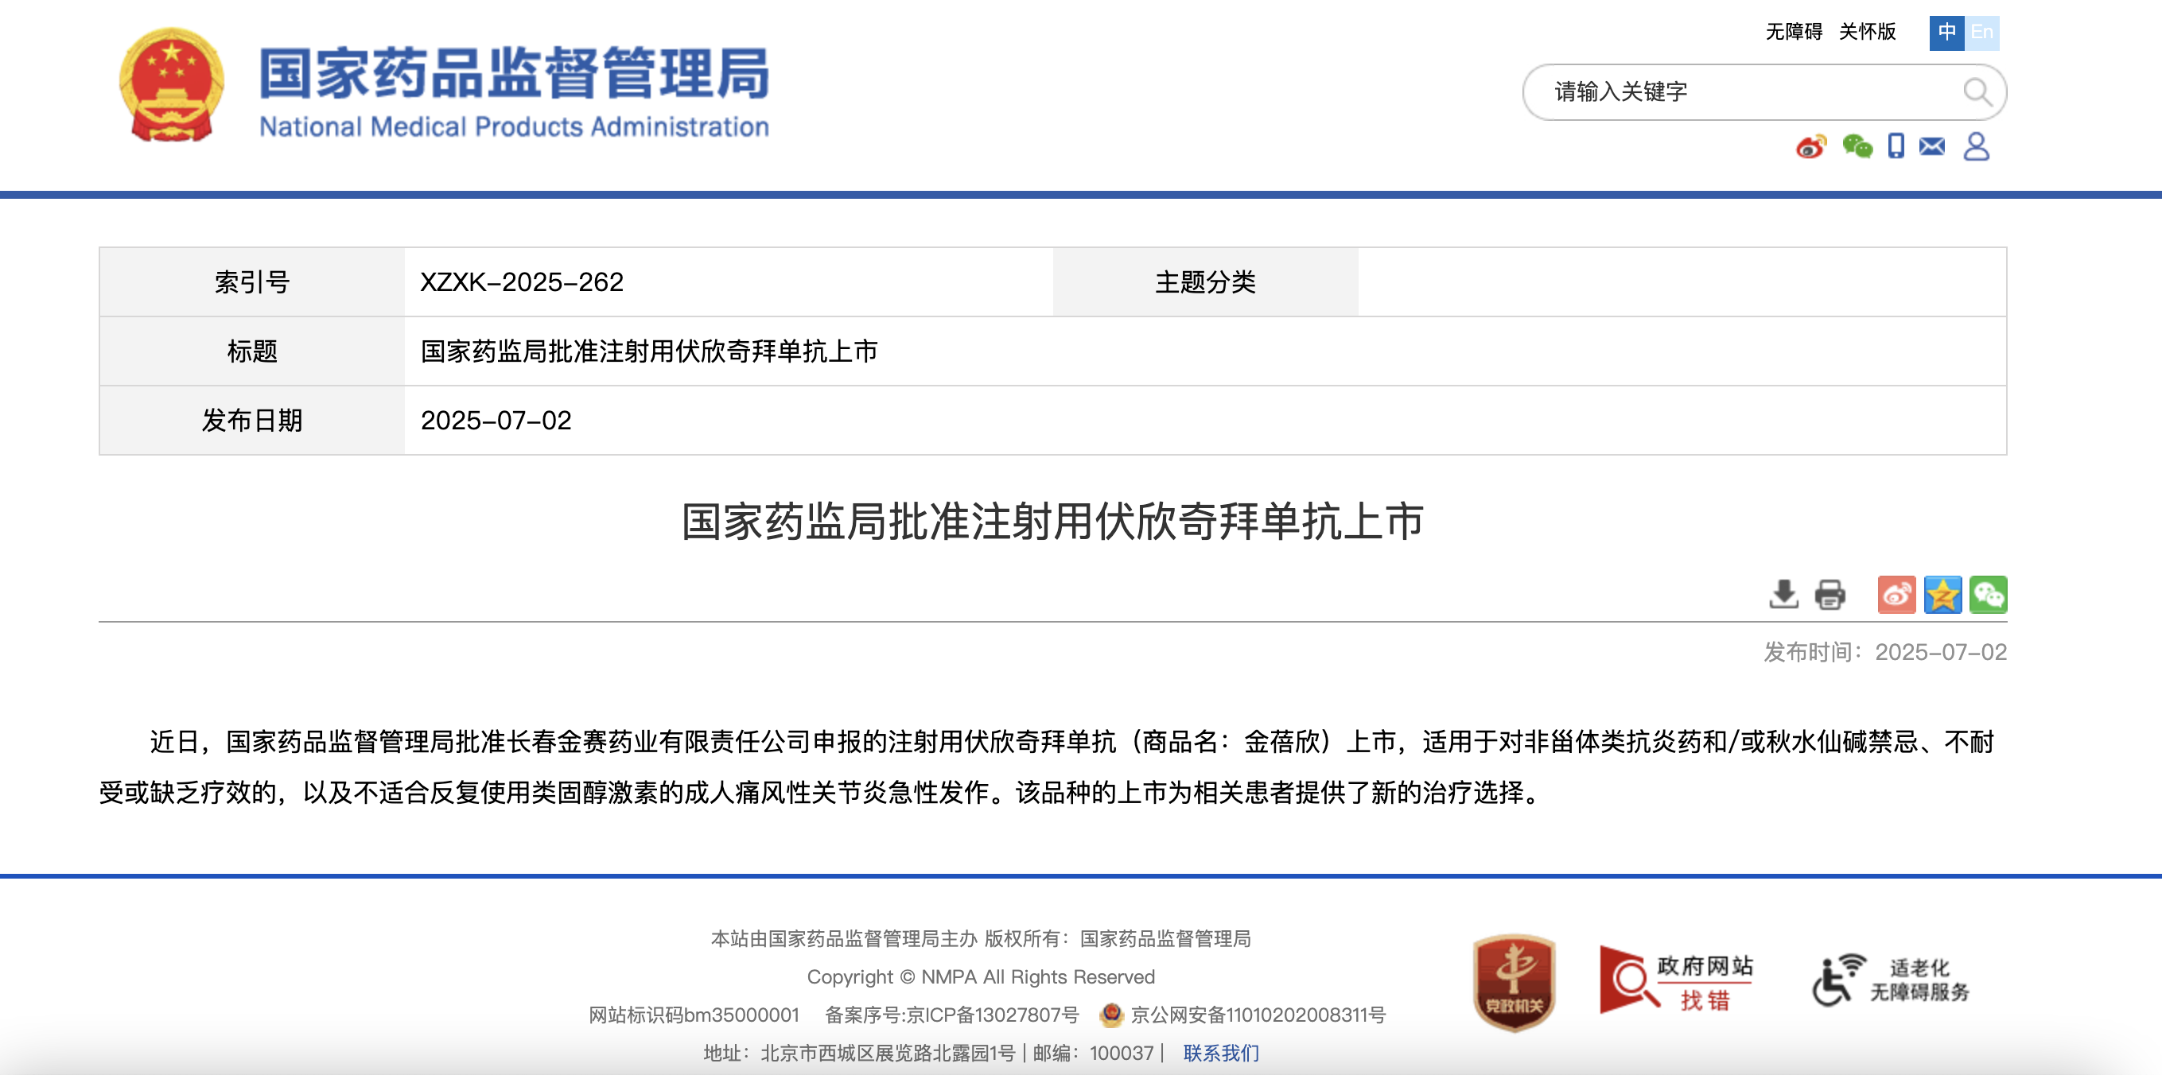Switch the language to Chinese (中)

point(1946,32)
